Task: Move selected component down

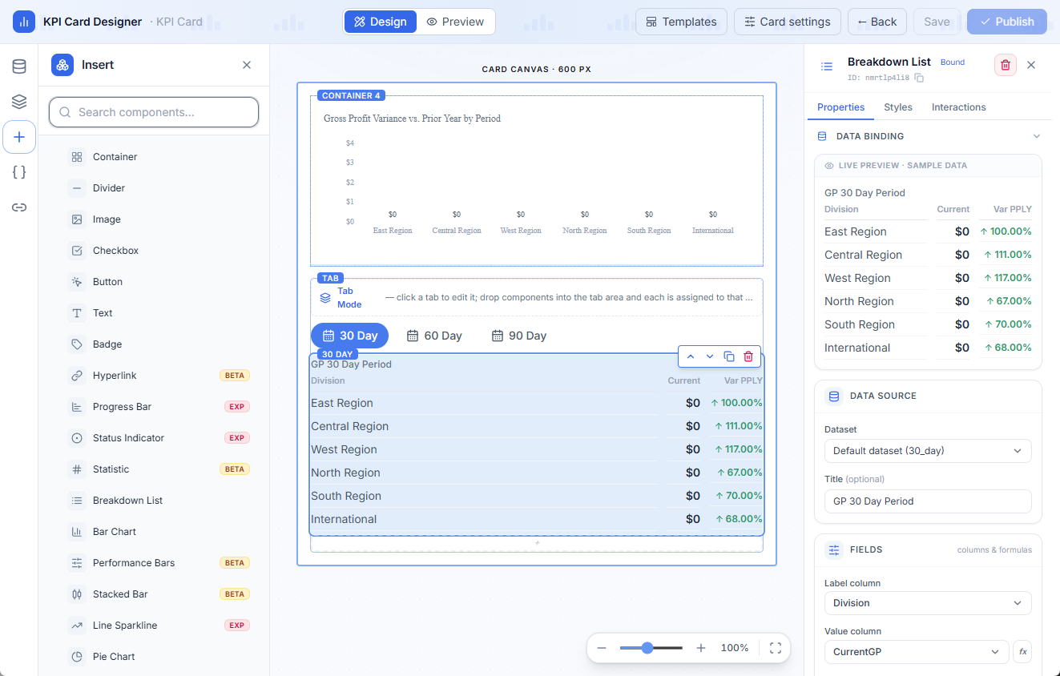Action: point(710,356)
